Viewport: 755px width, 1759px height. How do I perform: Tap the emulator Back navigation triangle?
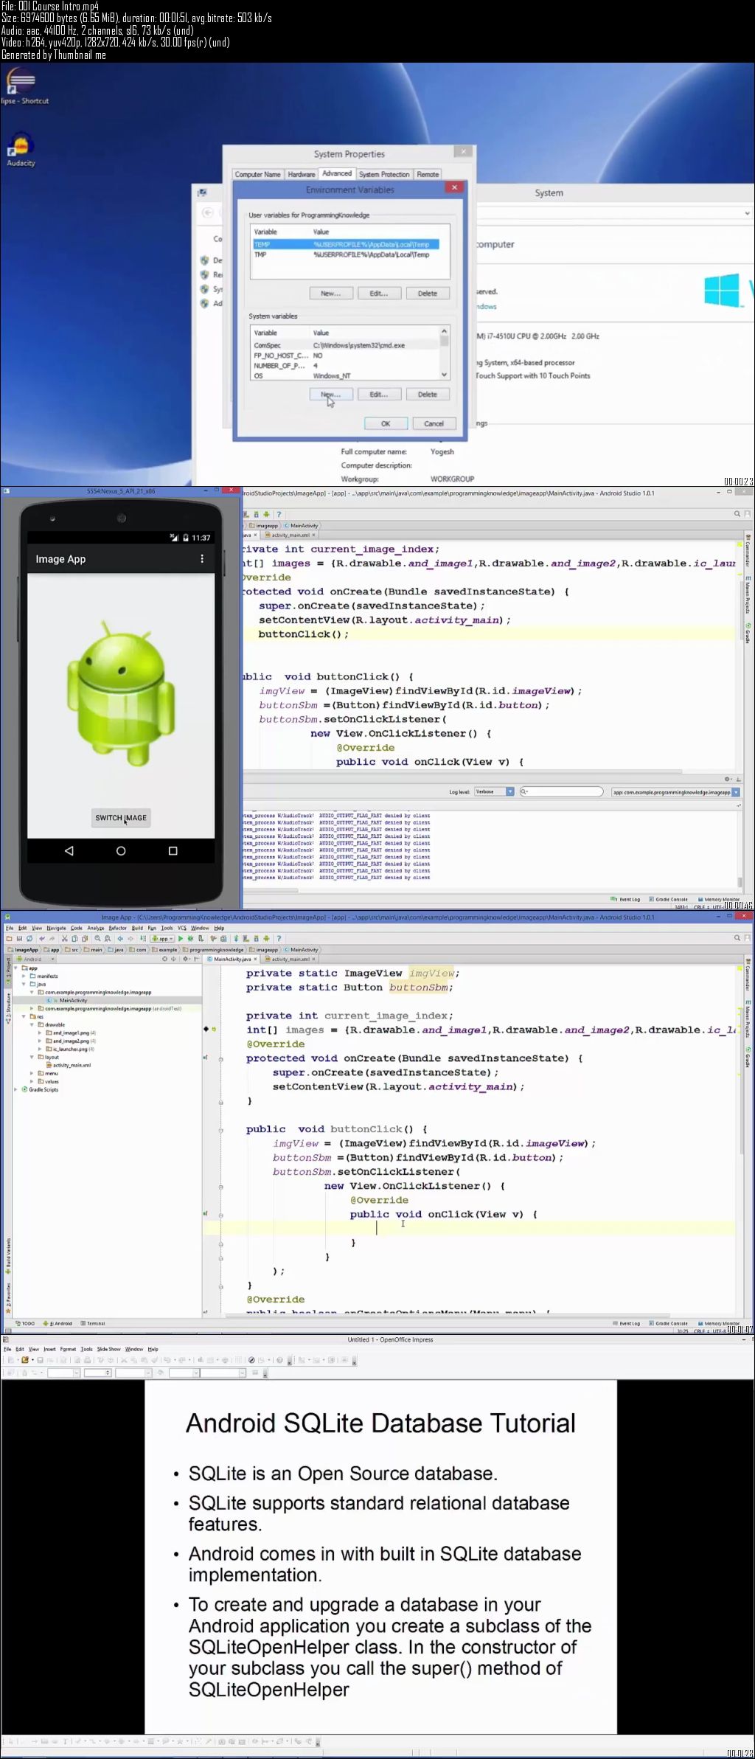click(x=69, y=850)
